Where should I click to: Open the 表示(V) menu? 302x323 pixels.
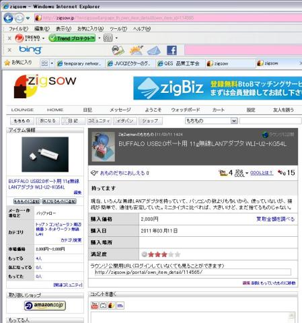(63, 29)
